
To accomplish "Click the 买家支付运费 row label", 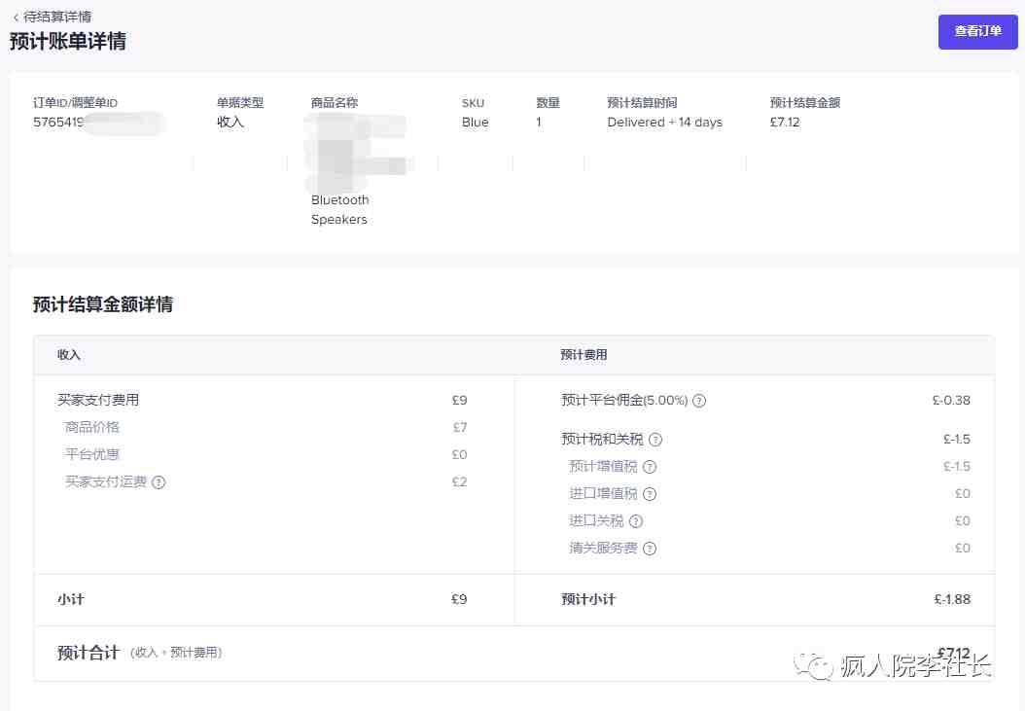I will [x=106, y=482].
